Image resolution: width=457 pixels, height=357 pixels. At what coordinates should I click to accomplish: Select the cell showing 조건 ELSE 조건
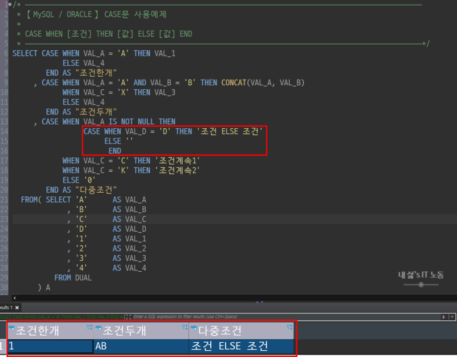coord(240,346)
